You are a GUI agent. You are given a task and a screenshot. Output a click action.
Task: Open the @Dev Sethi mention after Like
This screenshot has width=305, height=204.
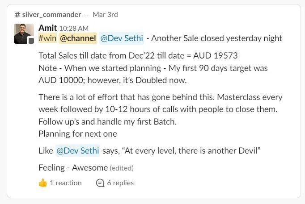pos(78,150)
